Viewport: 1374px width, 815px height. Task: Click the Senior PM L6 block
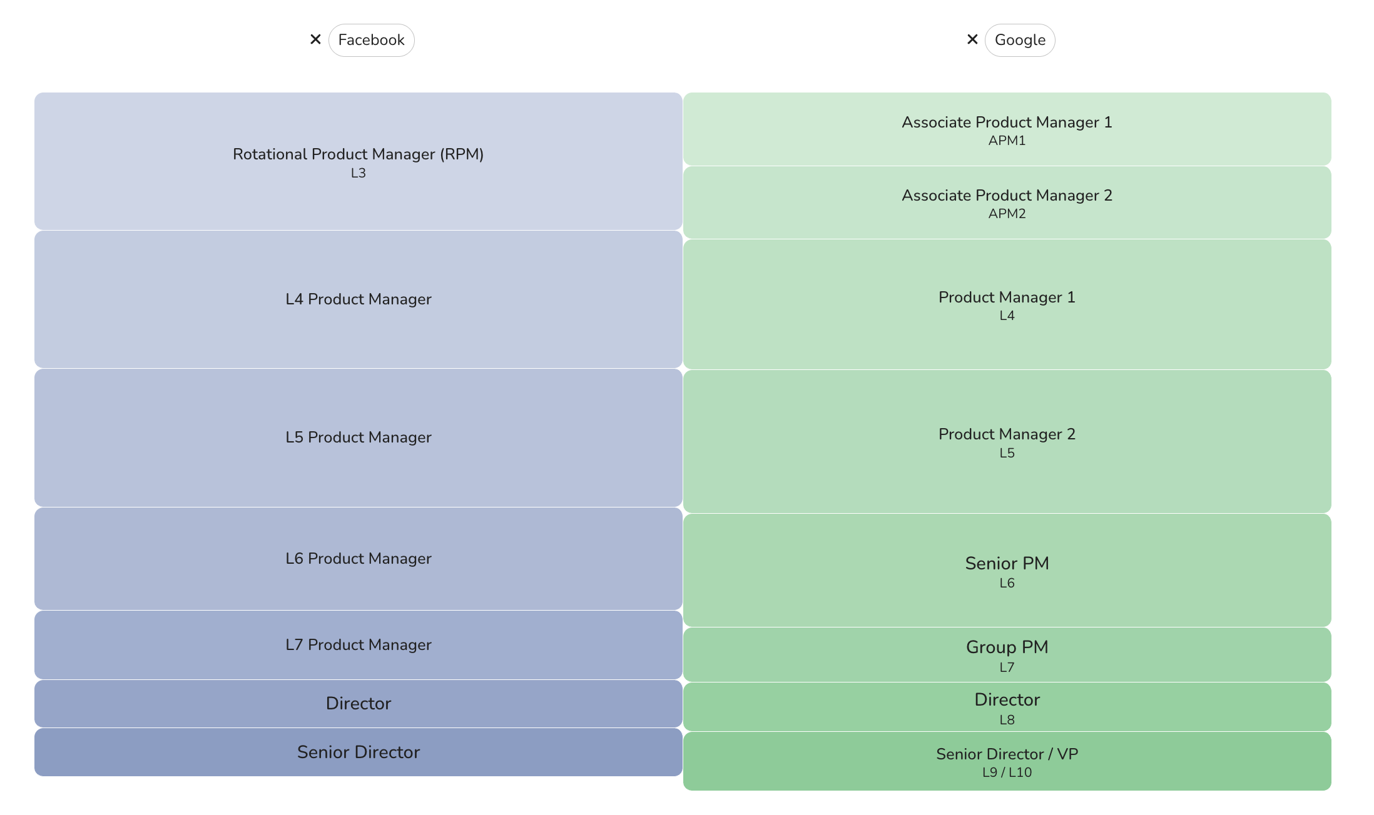1007,570
